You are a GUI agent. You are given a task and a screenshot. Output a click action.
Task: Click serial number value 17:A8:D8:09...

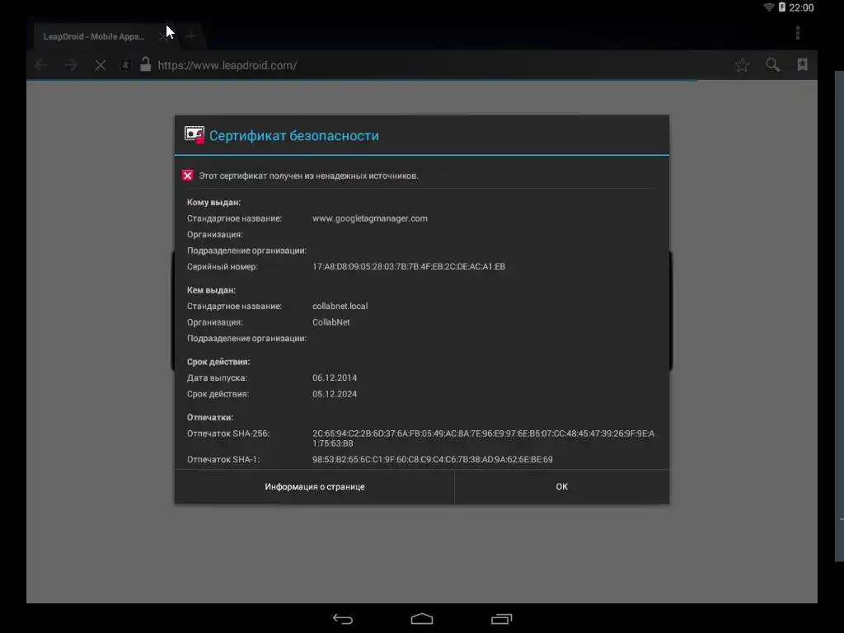coord(409,266)
